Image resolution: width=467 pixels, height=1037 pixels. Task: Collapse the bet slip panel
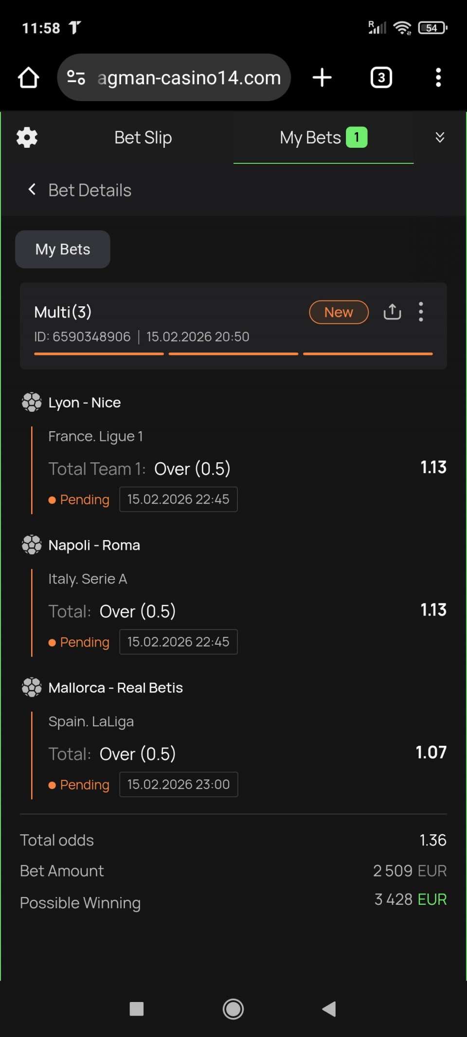(x=440, y=138)
